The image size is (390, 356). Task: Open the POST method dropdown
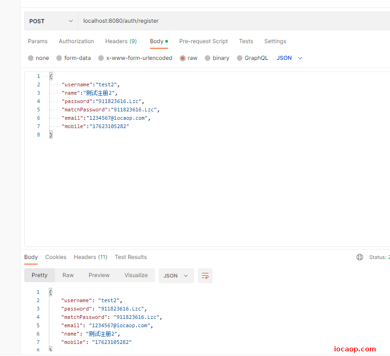51,21
